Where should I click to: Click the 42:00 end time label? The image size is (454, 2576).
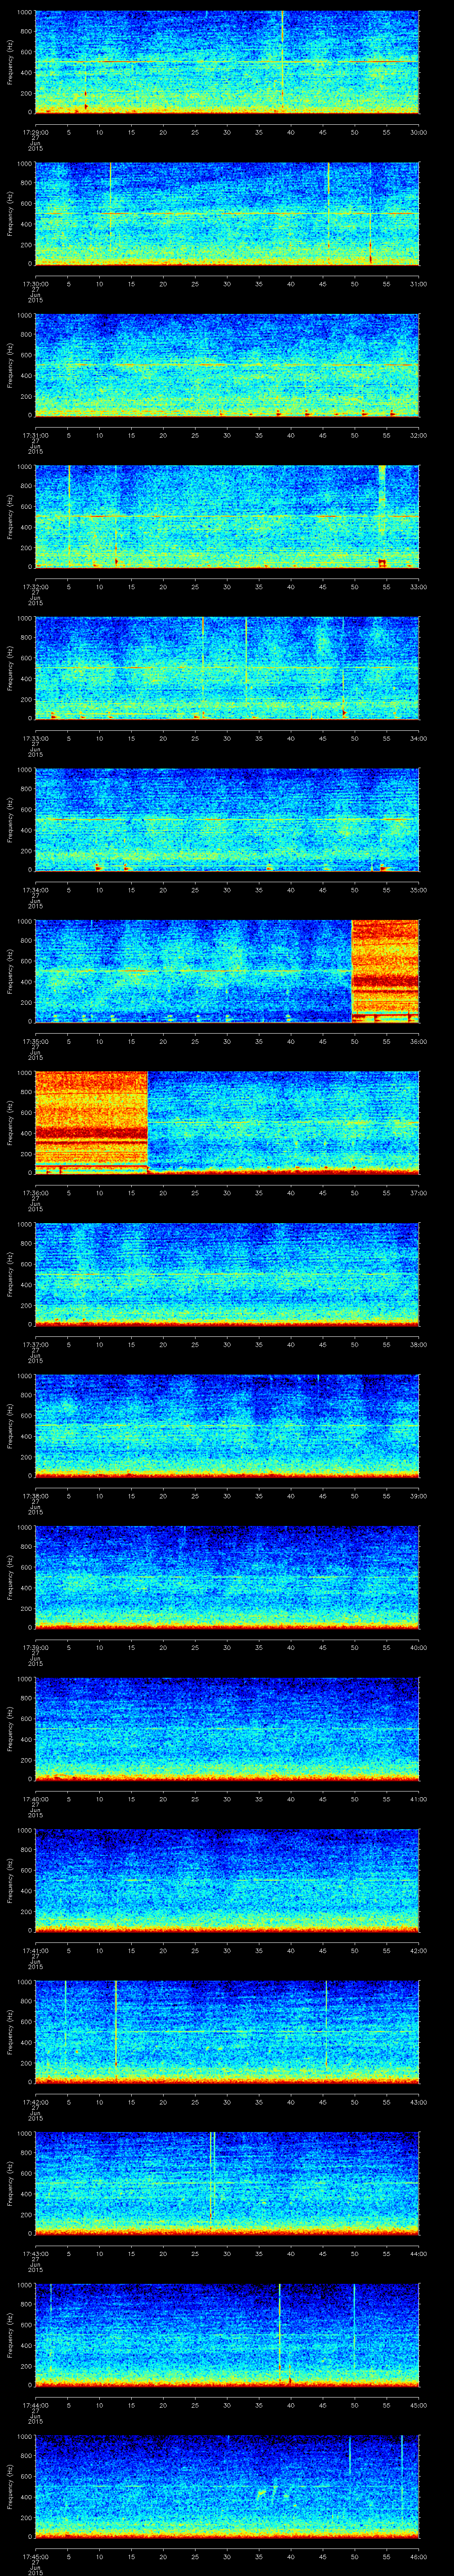[418, 1950]
